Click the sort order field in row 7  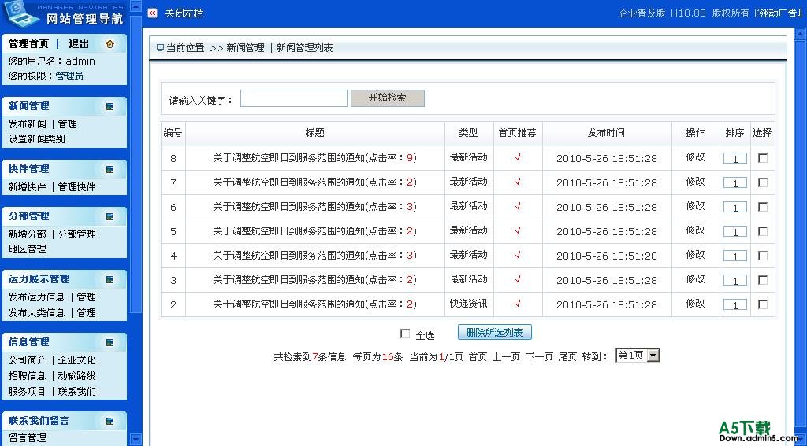pos(734,183)
